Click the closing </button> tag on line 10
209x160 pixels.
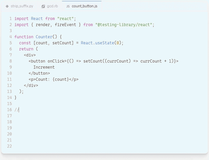tap(39, 73)
